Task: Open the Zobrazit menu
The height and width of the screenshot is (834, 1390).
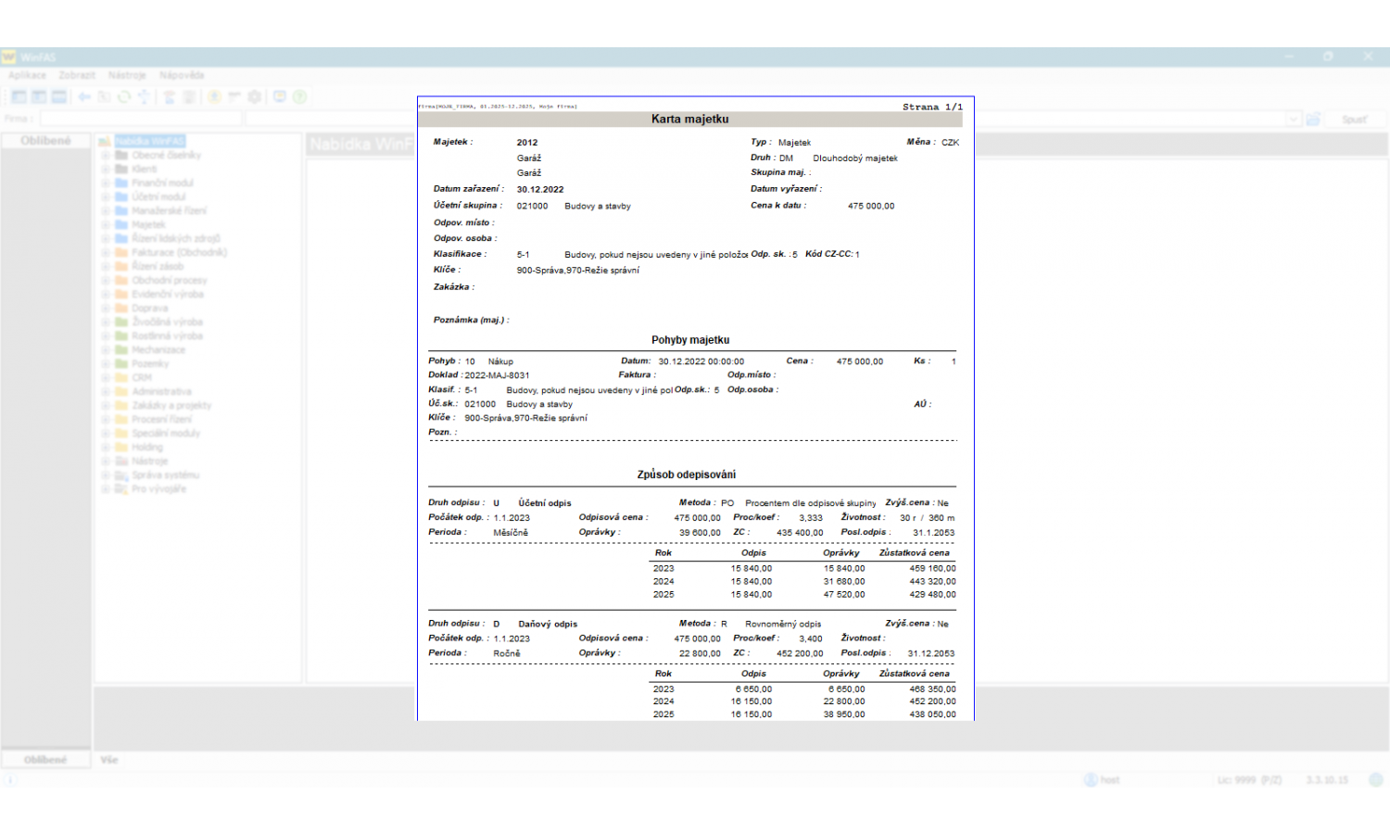Action: click(x=77, y=75)
